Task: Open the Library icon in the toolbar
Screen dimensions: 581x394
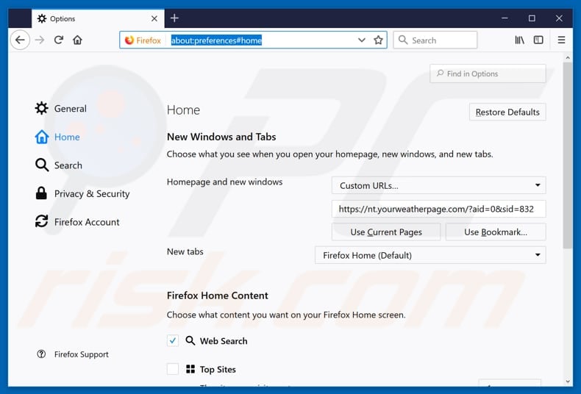Action: coord(519,40)
